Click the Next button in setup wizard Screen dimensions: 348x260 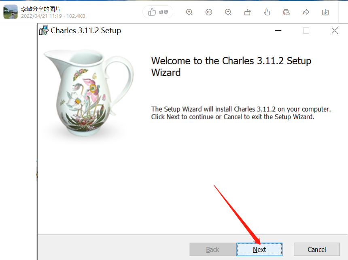pos(259,249)
